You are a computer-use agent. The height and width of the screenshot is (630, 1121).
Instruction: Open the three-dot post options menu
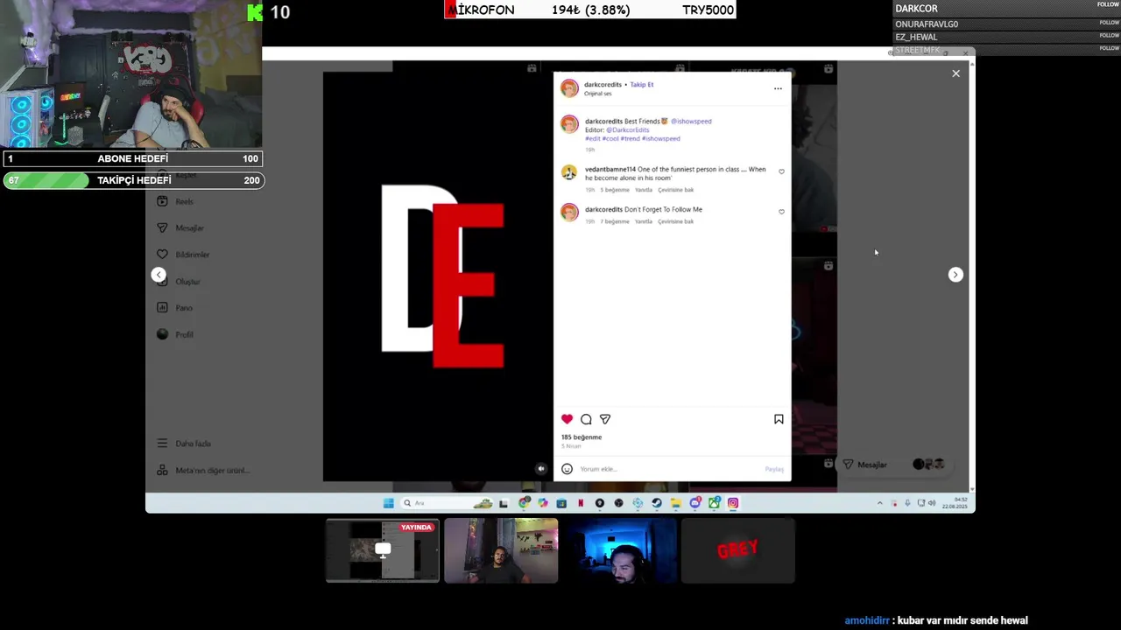click(778, 88)
